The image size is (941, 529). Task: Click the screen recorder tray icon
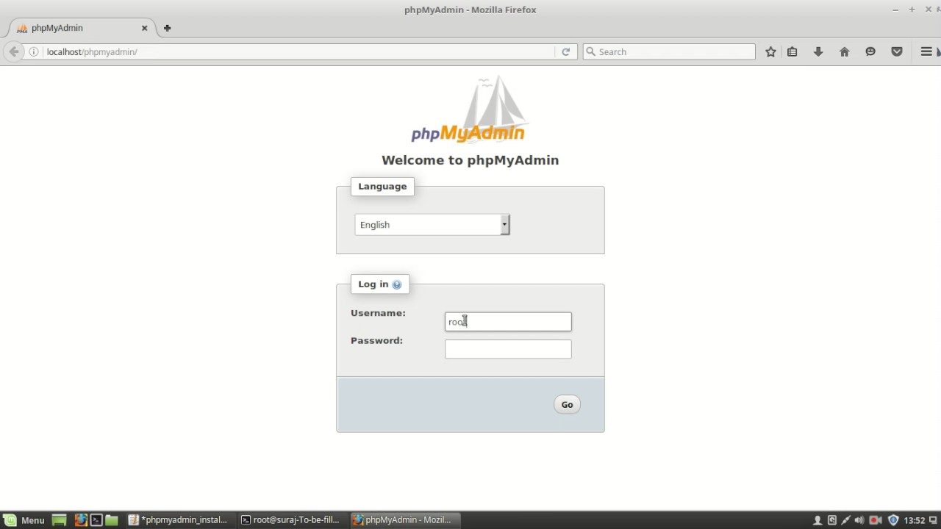[876, 520]
